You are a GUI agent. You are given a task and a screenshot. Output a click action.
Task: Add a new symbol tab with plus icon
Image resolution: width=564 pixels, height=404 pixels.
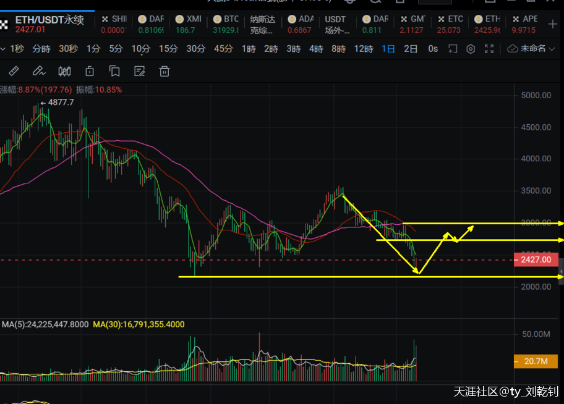point(552,24)
